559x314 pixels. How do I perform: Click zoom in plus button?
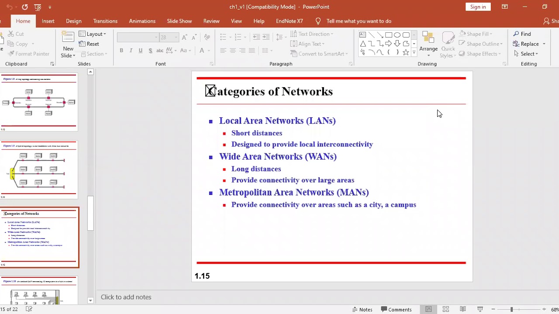pos(544,309)
